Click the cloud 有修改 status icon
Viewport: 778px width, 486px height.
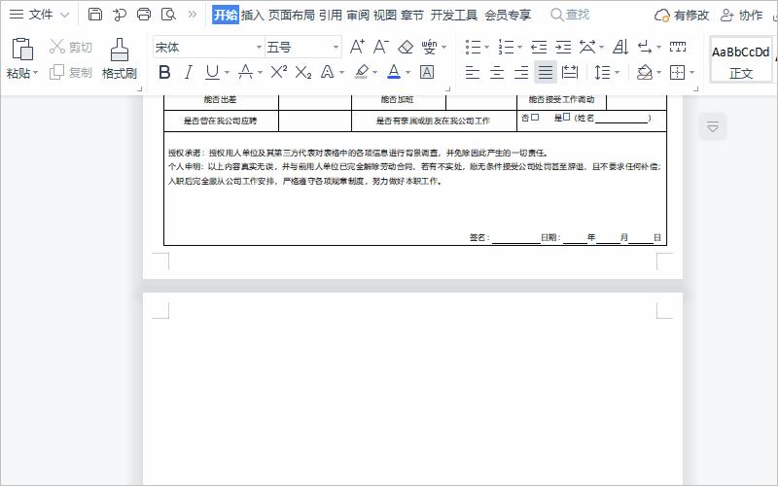[x=682, y=16]
